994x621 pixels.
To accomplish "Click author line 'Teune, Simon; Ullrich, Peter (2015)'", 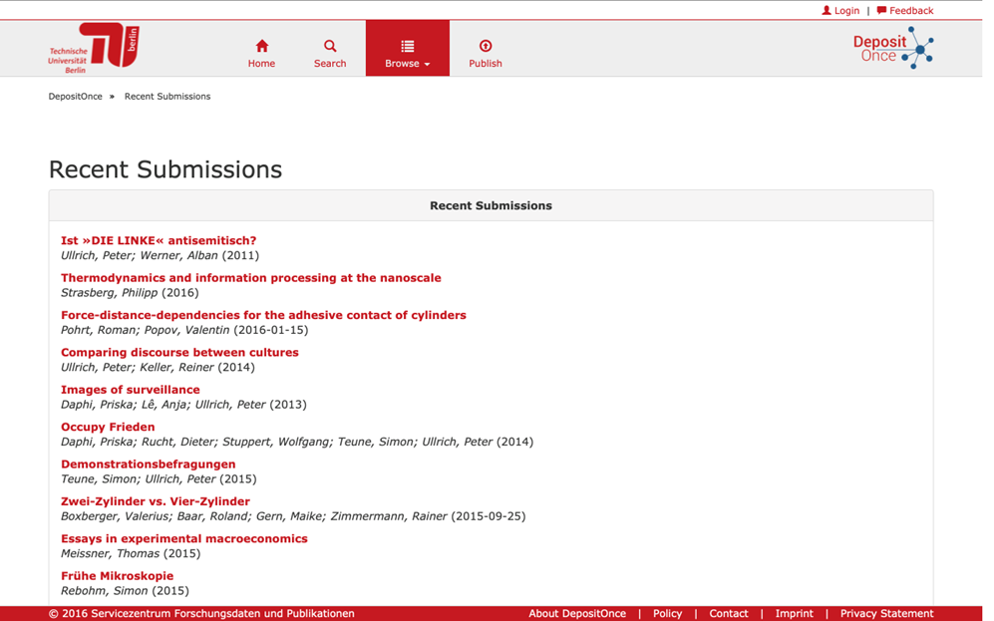I will (159, 479).
